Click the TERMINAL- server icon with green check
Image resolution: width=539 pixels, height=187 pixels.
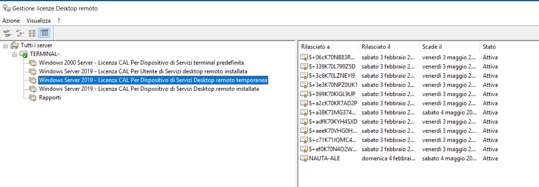click(x=24, y=54)
